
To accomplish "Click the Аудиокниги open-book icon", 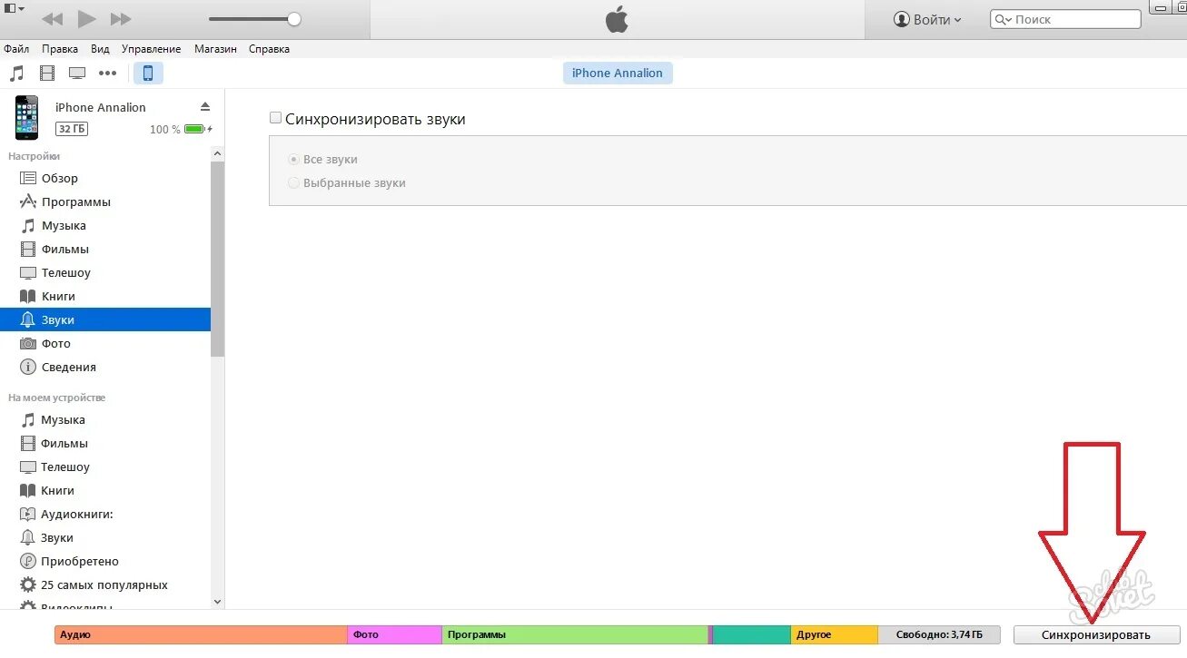I will click(28, 514).
